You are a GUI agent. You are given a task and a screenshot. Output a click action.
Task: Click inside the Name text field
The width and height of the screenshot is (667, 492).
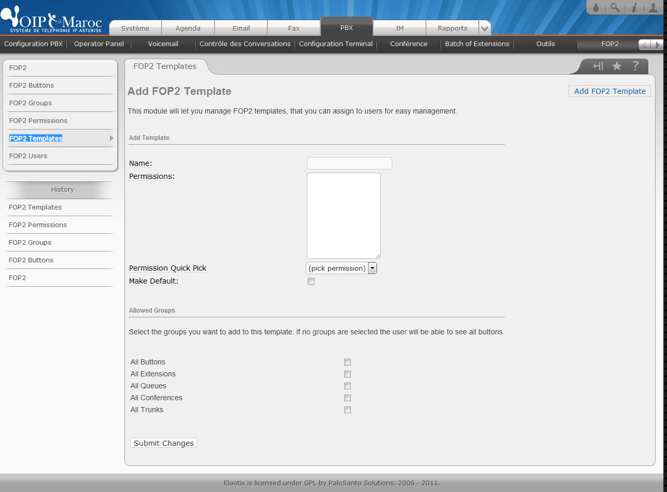pyautogui.click(x=349, y=163)
